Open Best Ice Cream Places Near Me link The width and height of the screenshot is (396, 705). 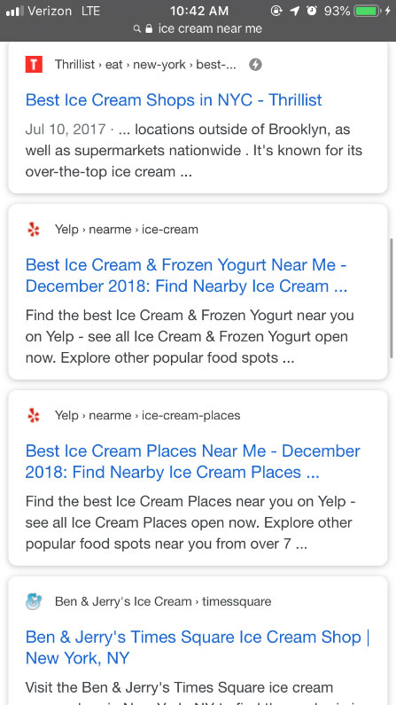click(x=192, y=461)
